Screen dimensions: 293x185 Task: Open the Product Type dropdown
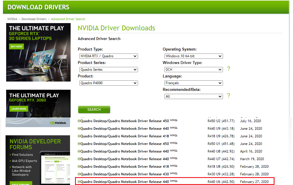[108, 56]
